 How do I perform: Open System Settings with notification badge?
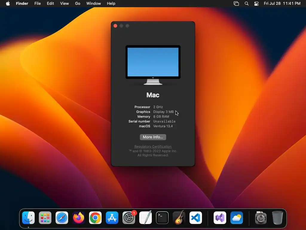click(x=129, y=218)
